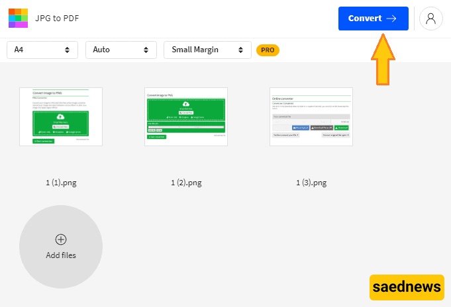451x307 pixels.
Task: Click the plus icon in Add files
Action: pos(61,239)
